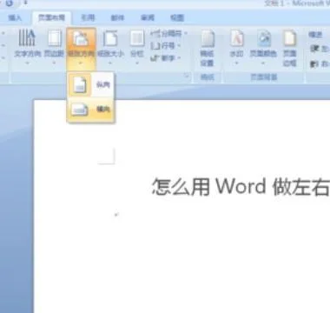Click the Watermark (水印) icon

[237, 38]
